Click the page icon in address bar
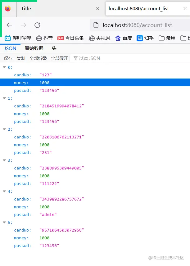The height and width of the screenshot is (266, 190). (96, 25)
